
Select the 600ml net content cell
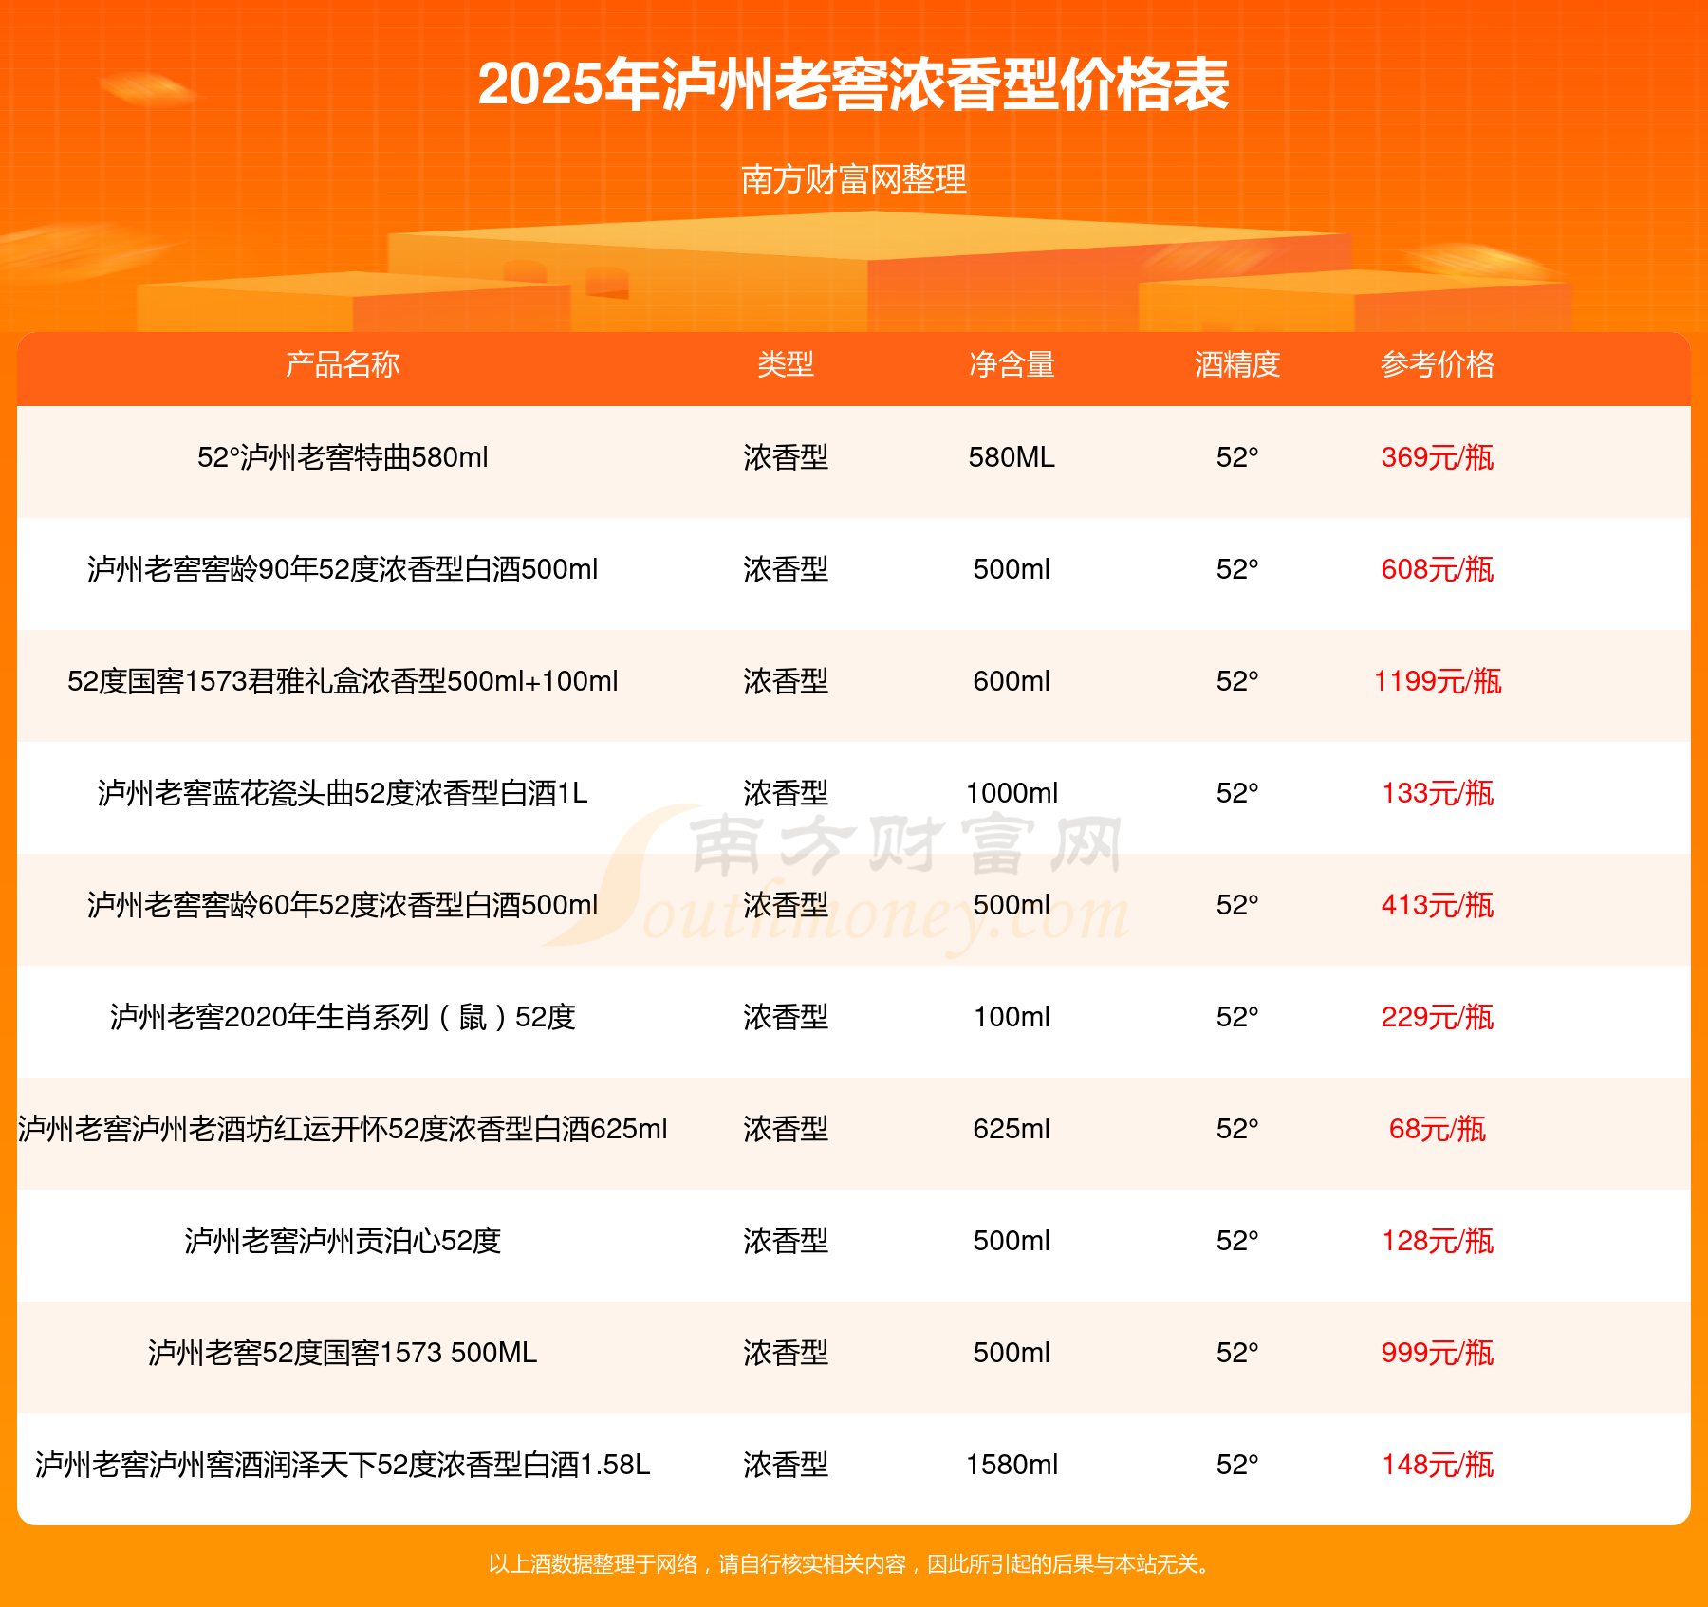click(x=1012, y=681)
